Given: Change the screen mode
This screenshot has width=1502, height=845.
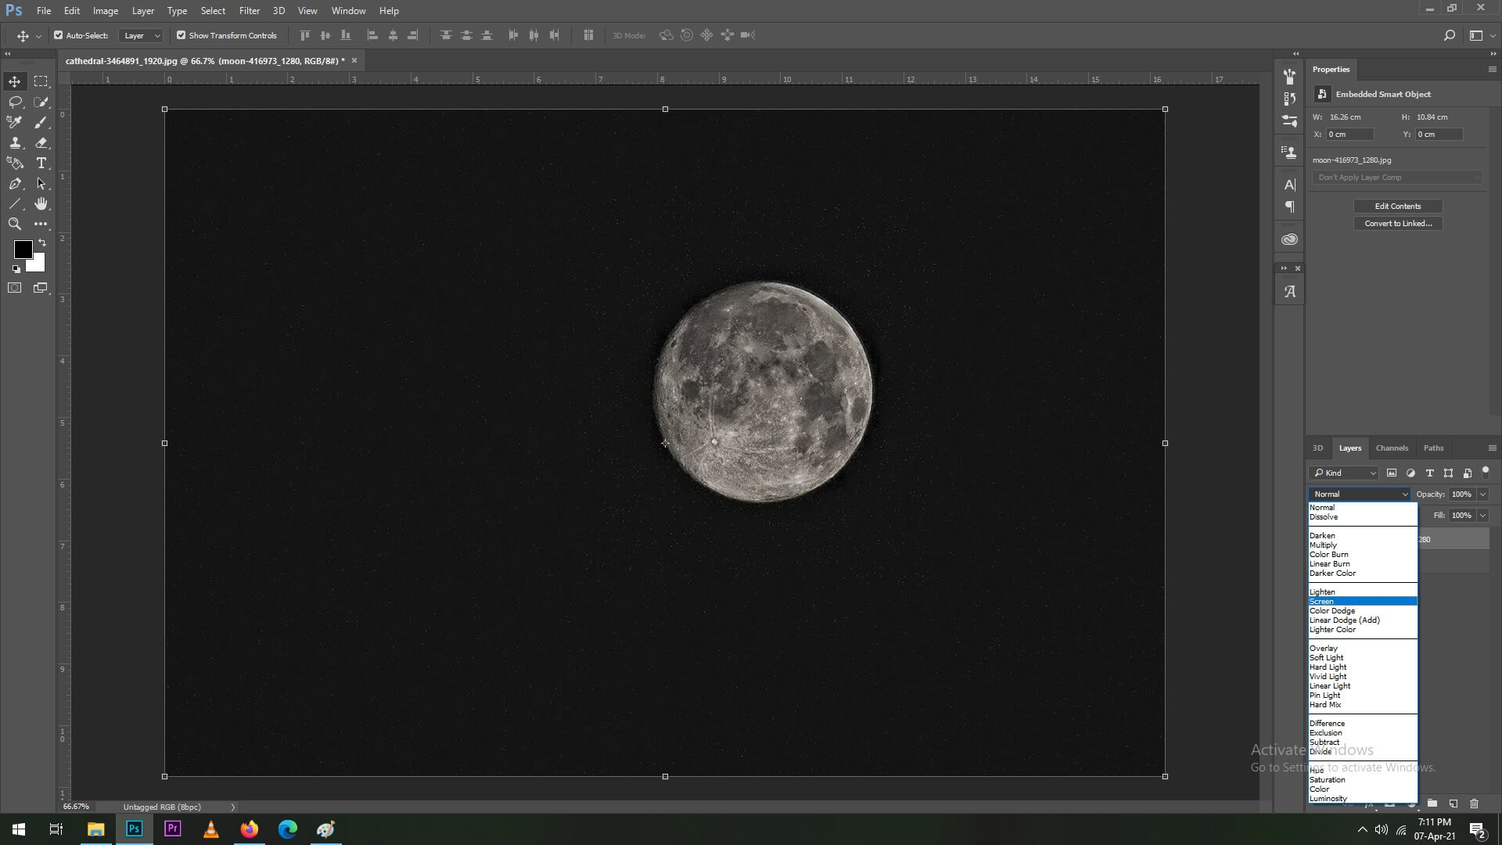Looking at the screenshot, I should tap(41, 288).
